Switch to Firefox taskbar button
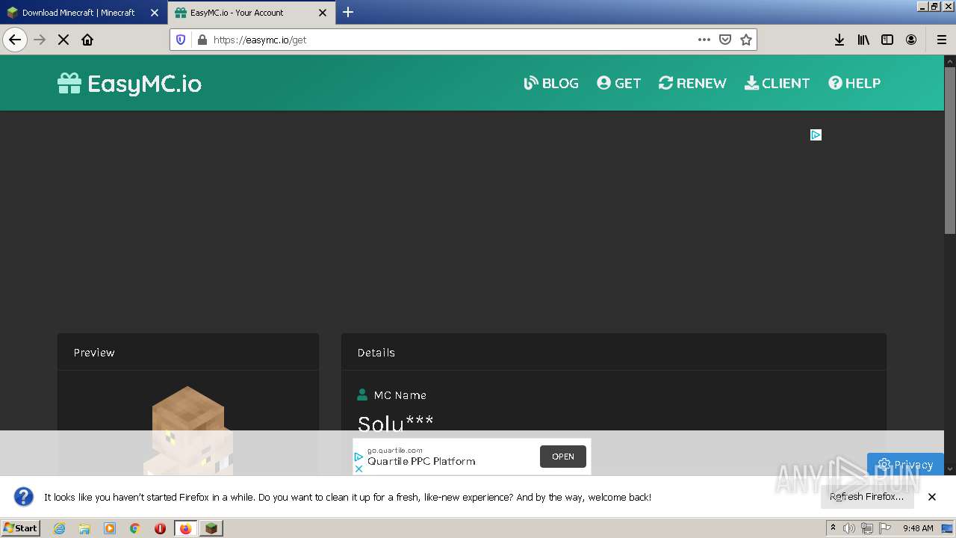The image size is (956, 538). (x=185, y=528)
